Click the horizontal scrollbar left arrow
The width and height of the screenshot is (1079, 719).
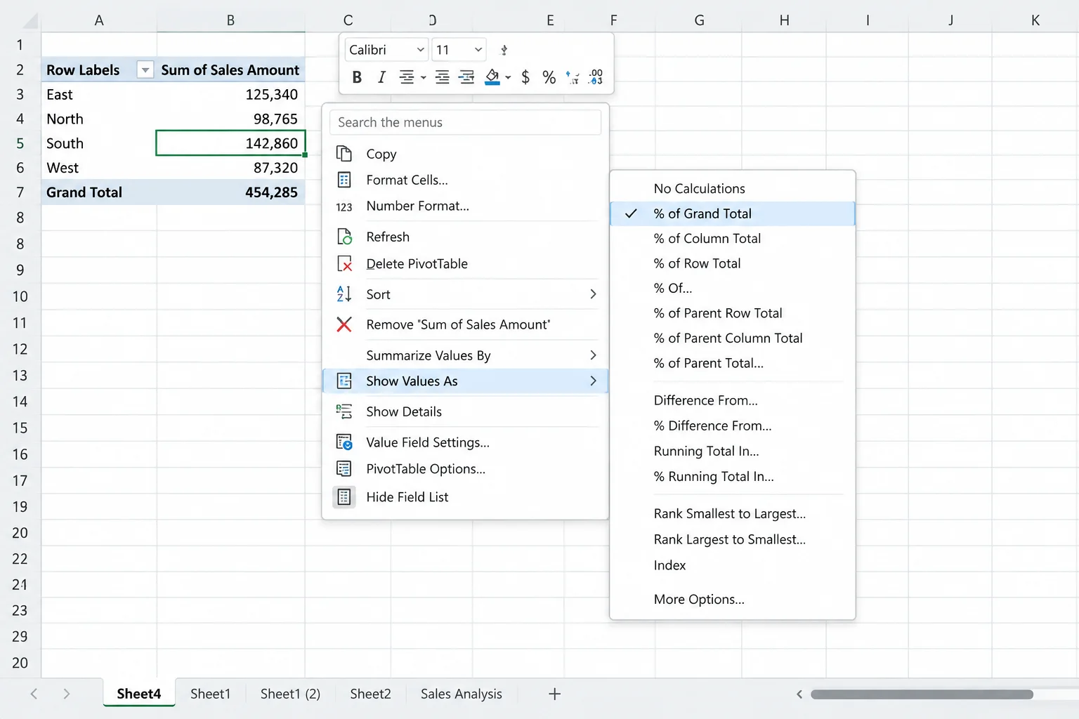(799, 694)
